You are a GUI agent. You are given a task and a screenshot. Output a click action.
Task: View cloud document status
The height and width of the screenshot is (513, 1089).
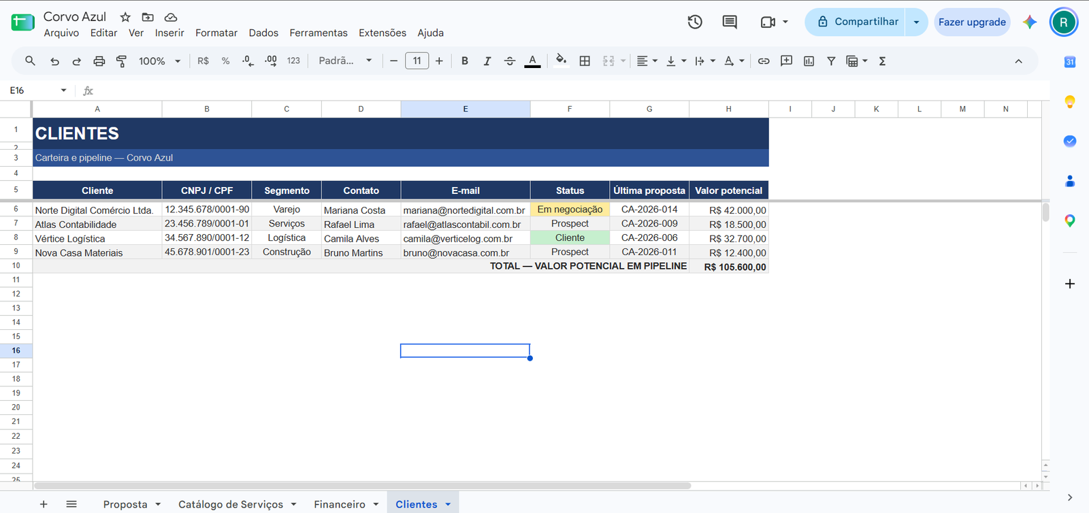pyautogui.click(x=171, y=17)
